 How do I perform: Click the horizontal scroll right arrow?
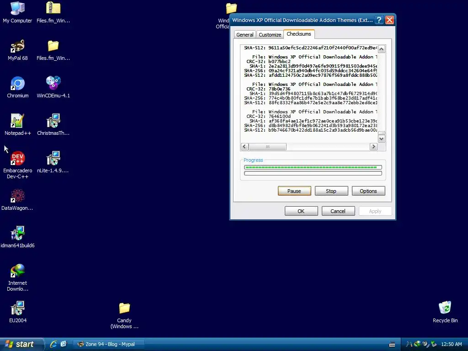coord(373,147)
